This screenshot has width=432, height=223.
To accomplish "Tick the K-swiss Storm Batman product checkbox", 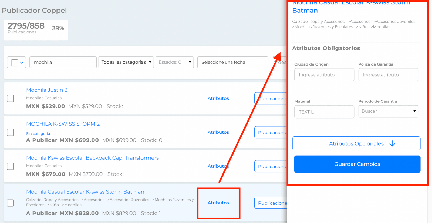I will [x=11, y=203].
